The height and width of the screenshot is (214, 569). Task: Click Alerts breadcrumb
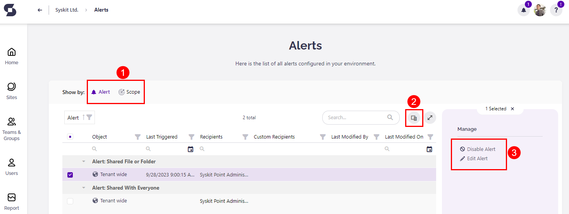[101, 10]
